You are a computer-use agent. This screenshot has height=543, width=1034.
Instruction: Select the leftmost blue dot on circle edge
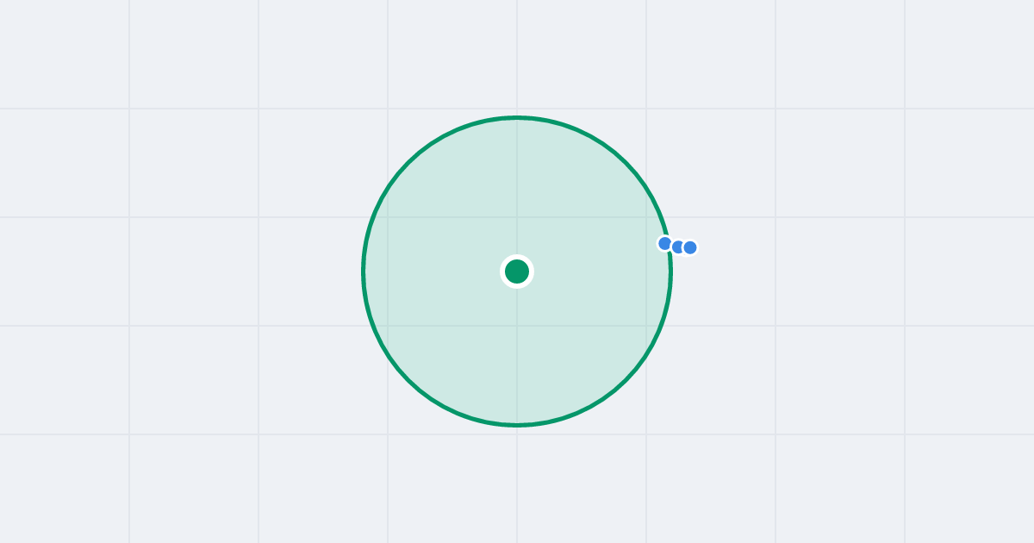coord(664,244)
